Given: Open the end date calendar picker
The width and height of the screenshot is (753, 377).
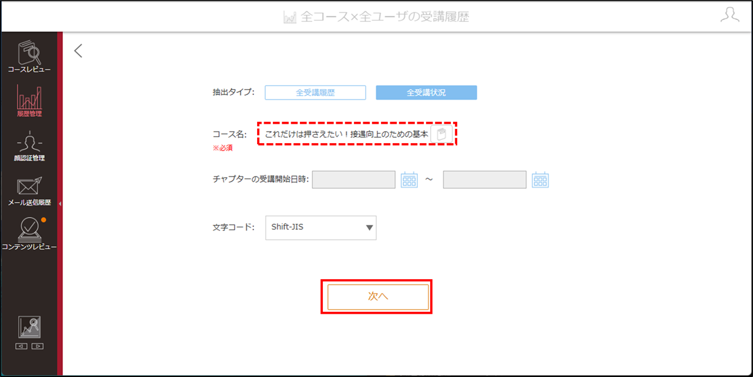Looking at the screenshot, I should click(540, 179).
